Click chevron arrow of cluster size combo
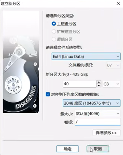Image resolution: width=123 pixels, height=155 pixels. click(118, 113)
